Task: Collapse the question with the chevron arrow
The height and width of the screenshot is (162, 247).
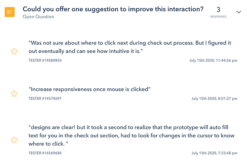Action: point(239,12)
